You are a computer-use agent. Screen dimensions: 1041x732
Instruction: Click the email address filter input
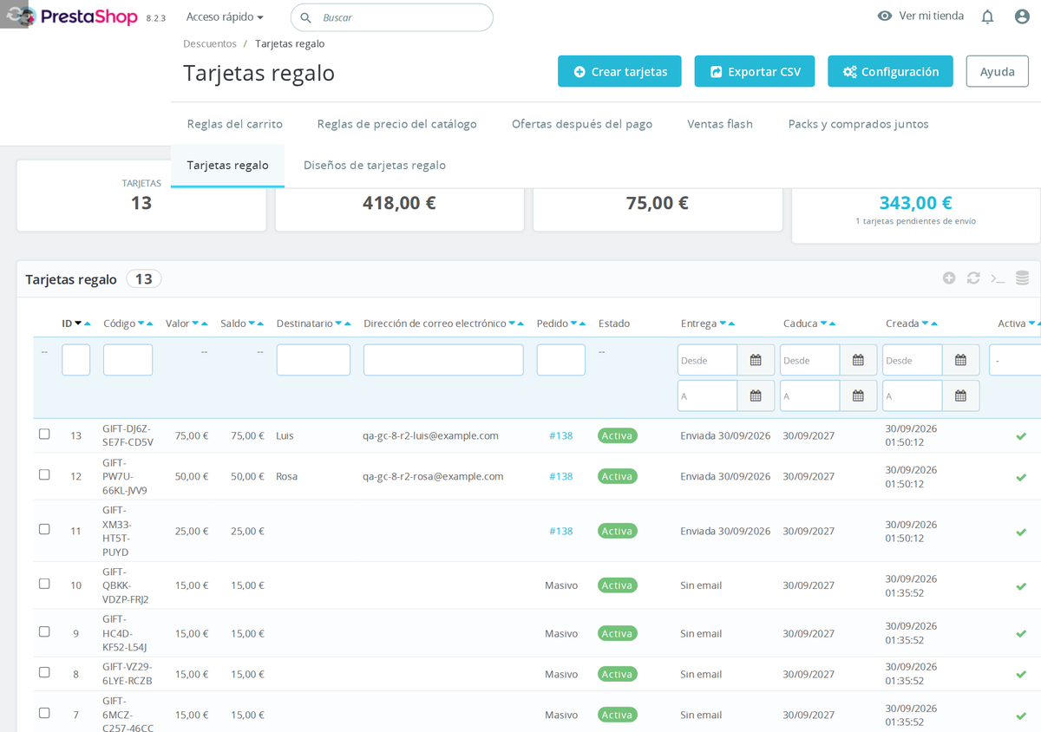pos(443,360)
